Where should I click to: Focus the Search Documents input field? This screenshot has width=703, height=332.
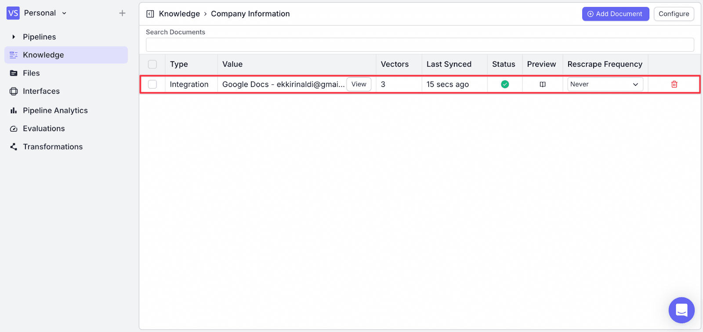pyautogui.click(x=420, y=45)
